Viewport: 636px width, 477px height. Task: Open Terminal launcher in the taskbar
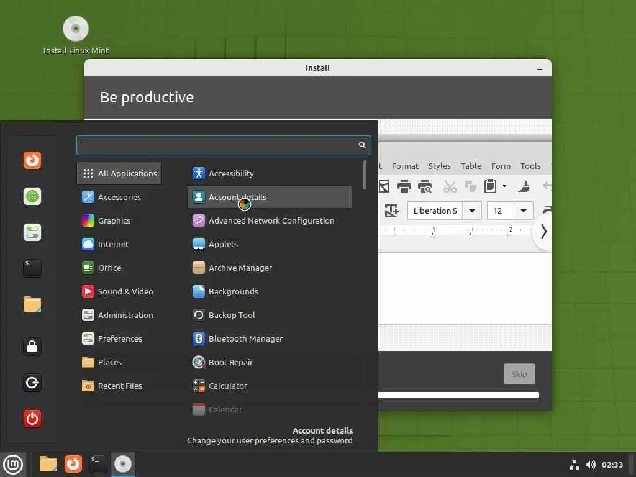pos(98,464)
